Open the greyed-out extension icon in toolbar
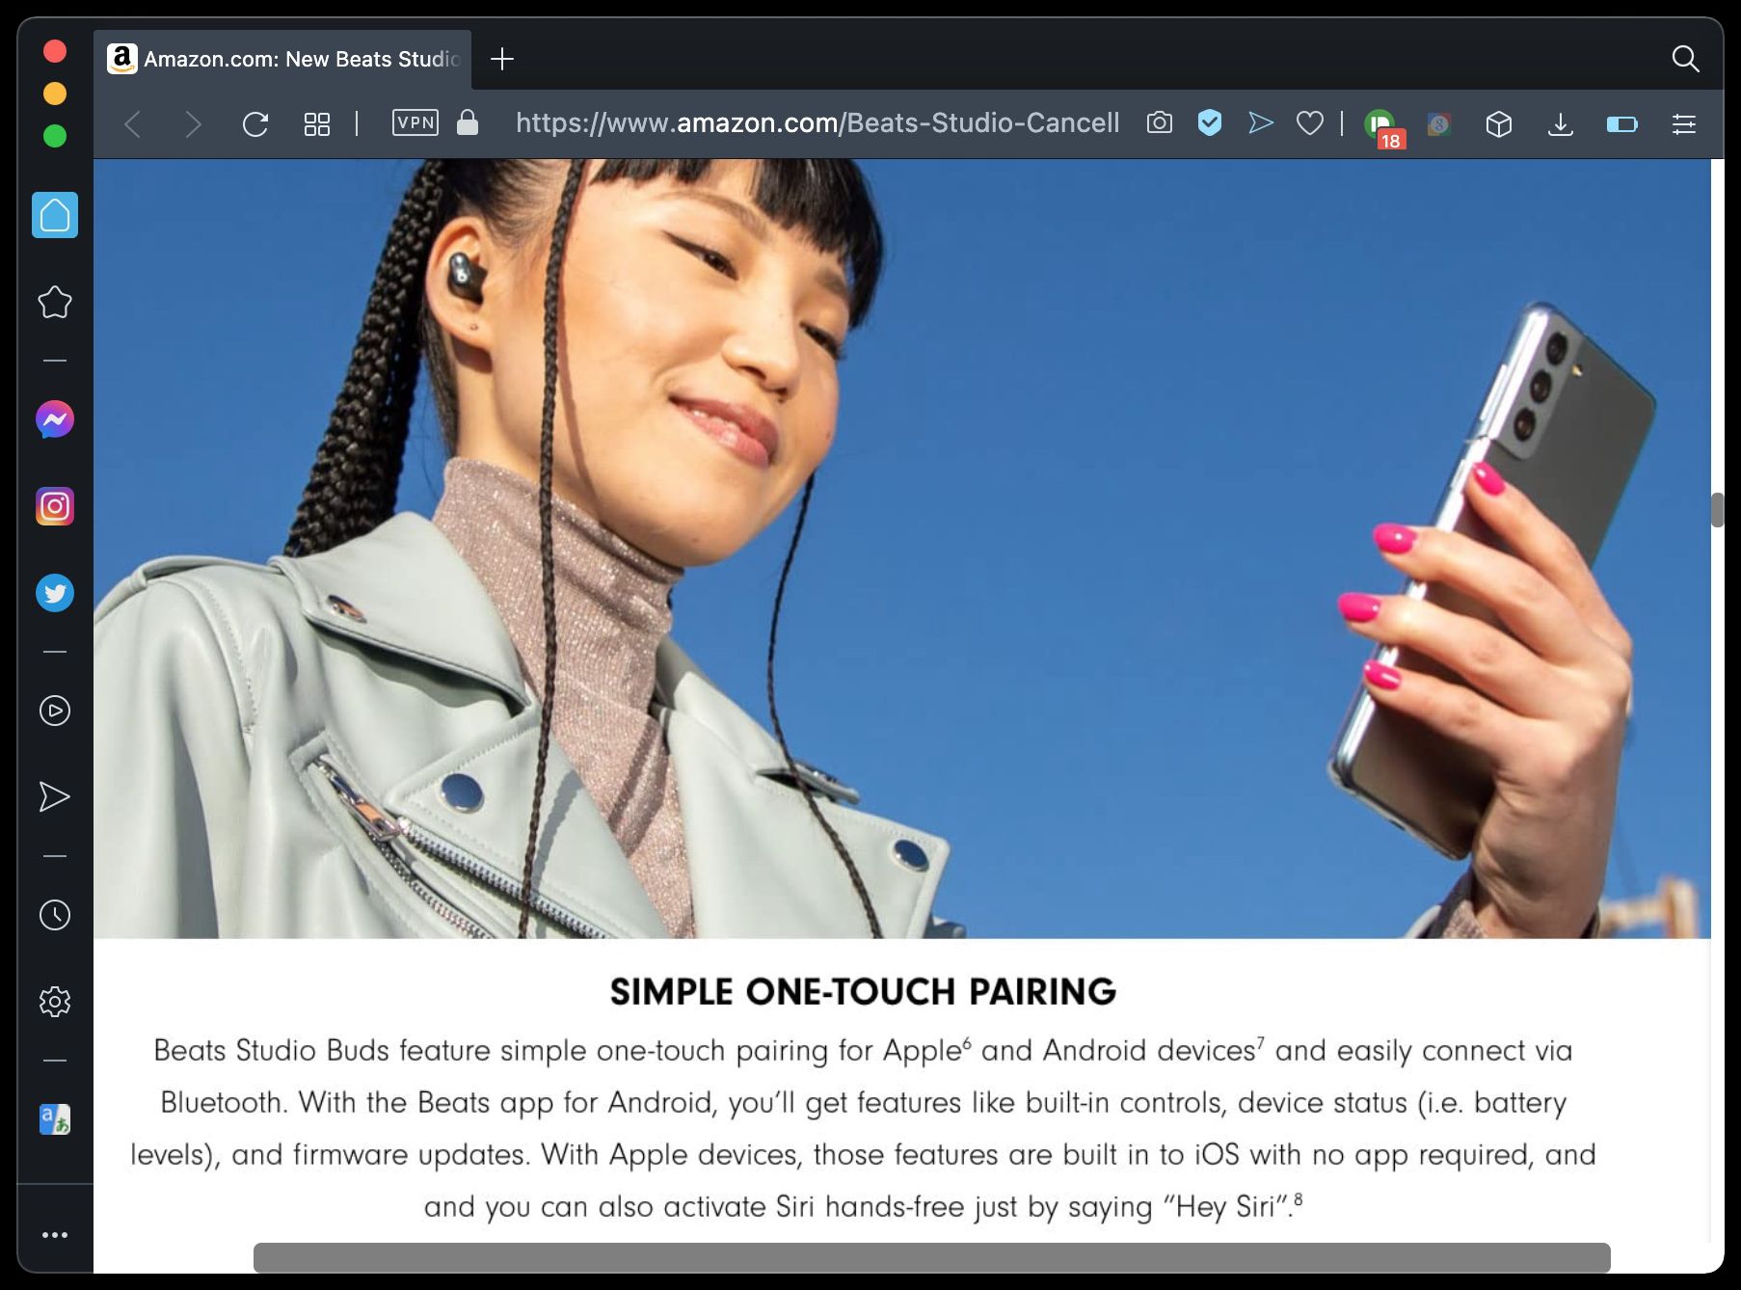 coord(1439,124)
